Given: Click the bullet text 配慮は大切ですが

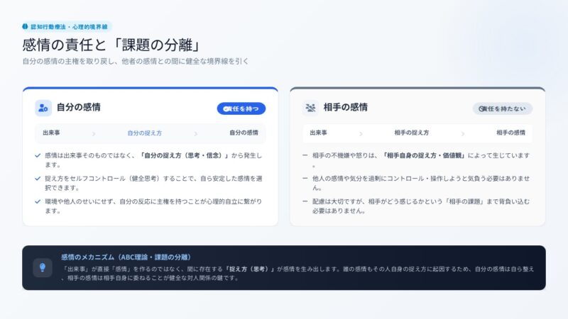Looking at the screenshot, I should [421, 206].
